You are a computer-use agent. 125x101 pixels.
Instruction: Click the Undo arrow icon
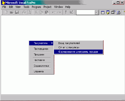point(54,12)
